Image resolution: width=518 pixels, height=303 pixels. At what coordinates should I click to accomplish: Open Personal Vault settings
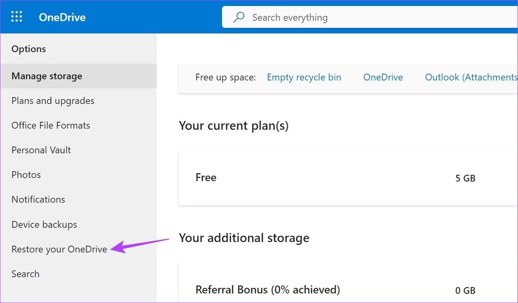(x=41, y=150)
